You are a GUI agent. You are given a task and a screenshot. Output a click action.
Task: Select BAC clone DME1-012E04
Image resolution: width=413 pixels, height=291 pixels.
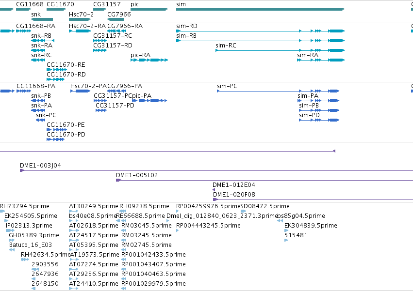click(x=214, y=190)
